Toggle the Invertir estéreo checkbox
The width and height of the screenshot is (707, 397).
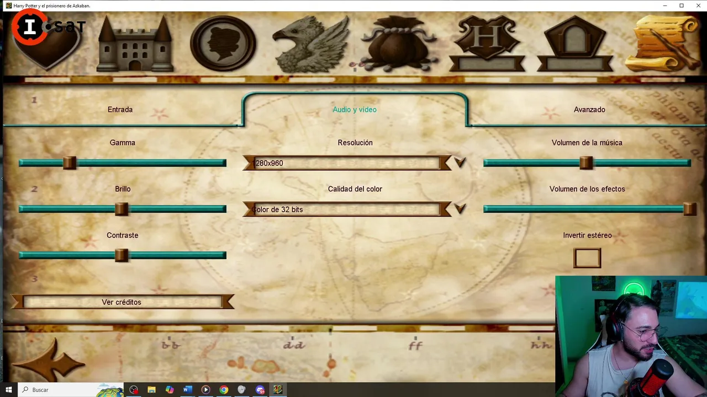pyautogui.click(x=587, y=258)
